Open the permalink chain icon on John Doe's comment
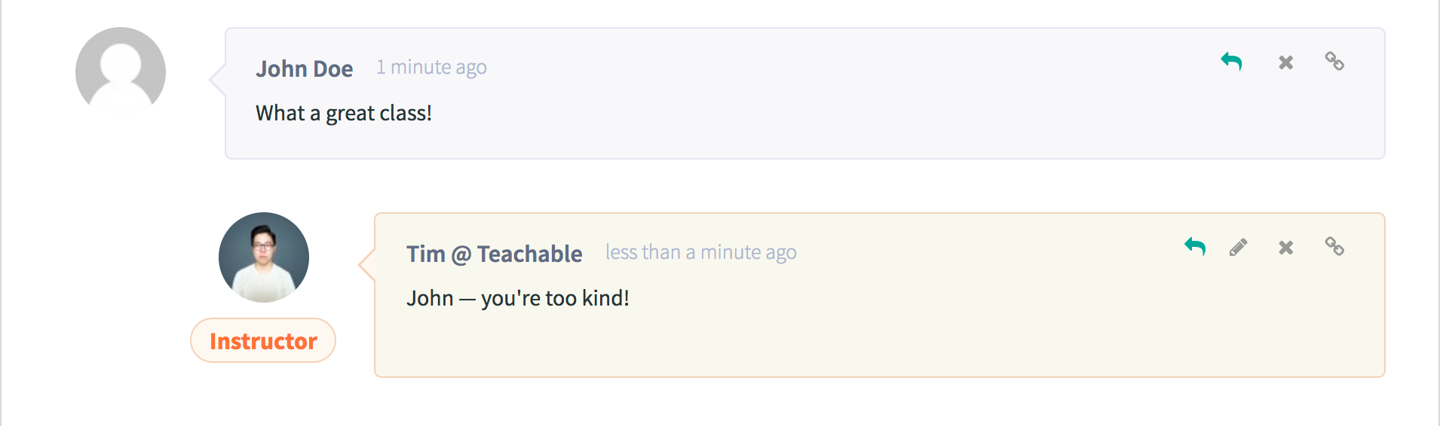1440x426 pixels. tap(1334, 61)
